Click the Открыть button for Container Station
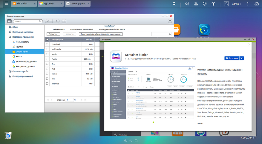The width and height of the screenshot is (262, 144). [232, 58]
